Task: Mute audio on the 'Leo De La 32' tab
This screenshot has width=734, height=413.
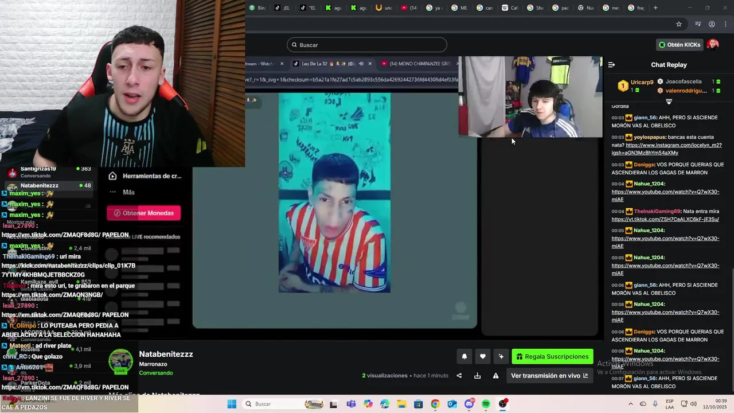Action: tap(361, 64)
